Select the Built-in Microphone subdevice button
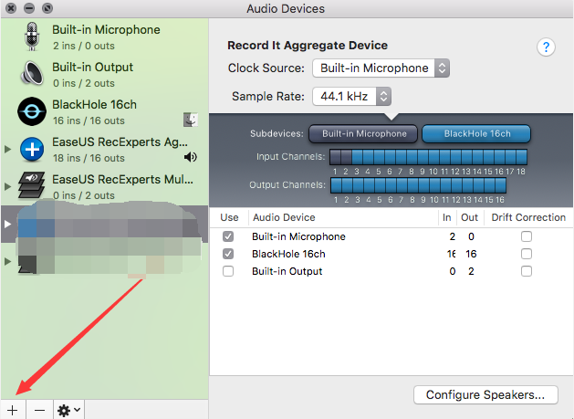This screenshot has height=419, width=574. tap(363, 133)
